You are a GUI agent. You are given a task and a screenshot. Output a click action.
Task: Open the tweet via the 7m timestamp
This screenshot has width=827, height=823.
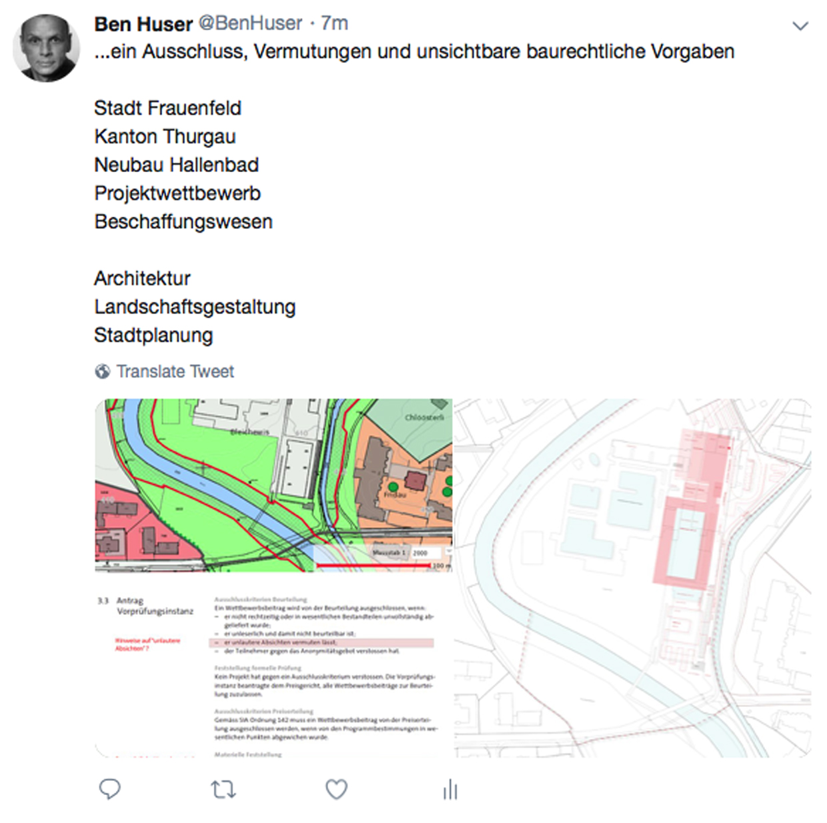pyautogui.click(x=334, y=23)
